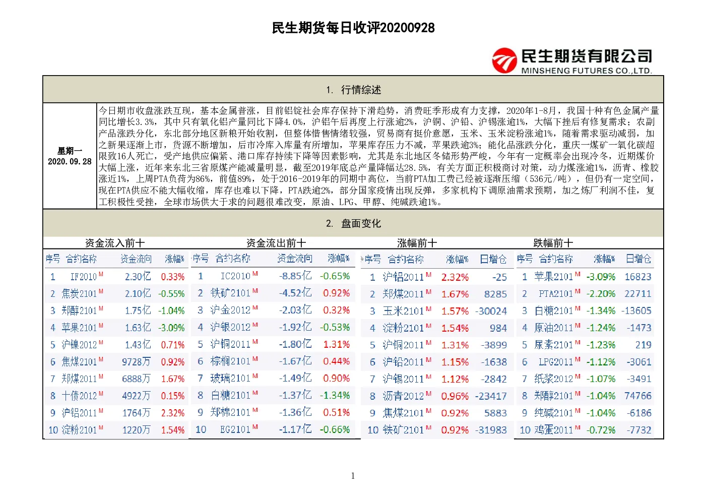Click the 鸡蛋2011 contract name
Image resolution: width=707 pixels, height=500 pixels.
[554, 430]
